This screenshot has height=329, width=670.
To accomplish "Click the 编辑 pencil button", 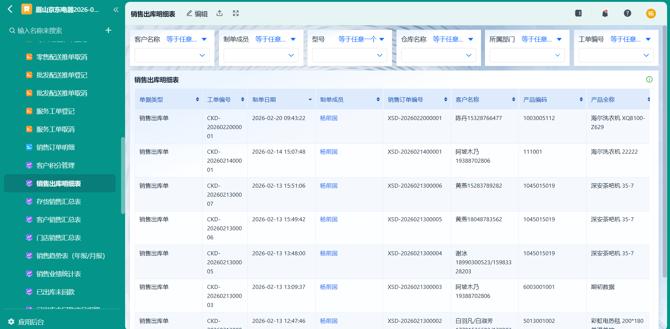I will tap(197, 13).
